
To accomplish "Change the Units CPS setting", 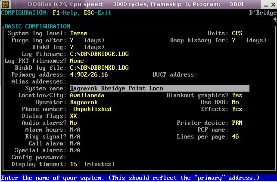I will tap(237, 33).
